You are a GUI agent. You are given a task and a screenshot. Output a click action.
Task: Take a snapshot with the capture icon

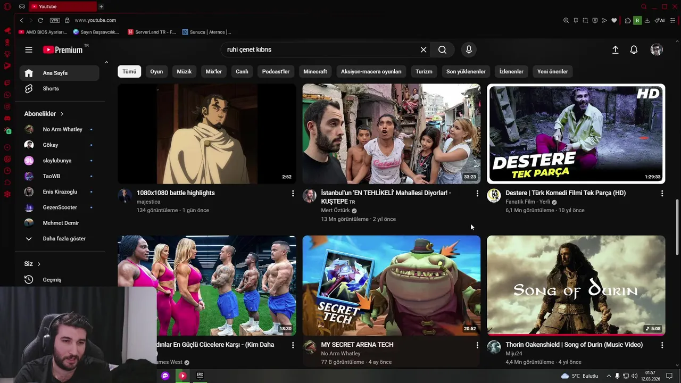pos(585,20)
